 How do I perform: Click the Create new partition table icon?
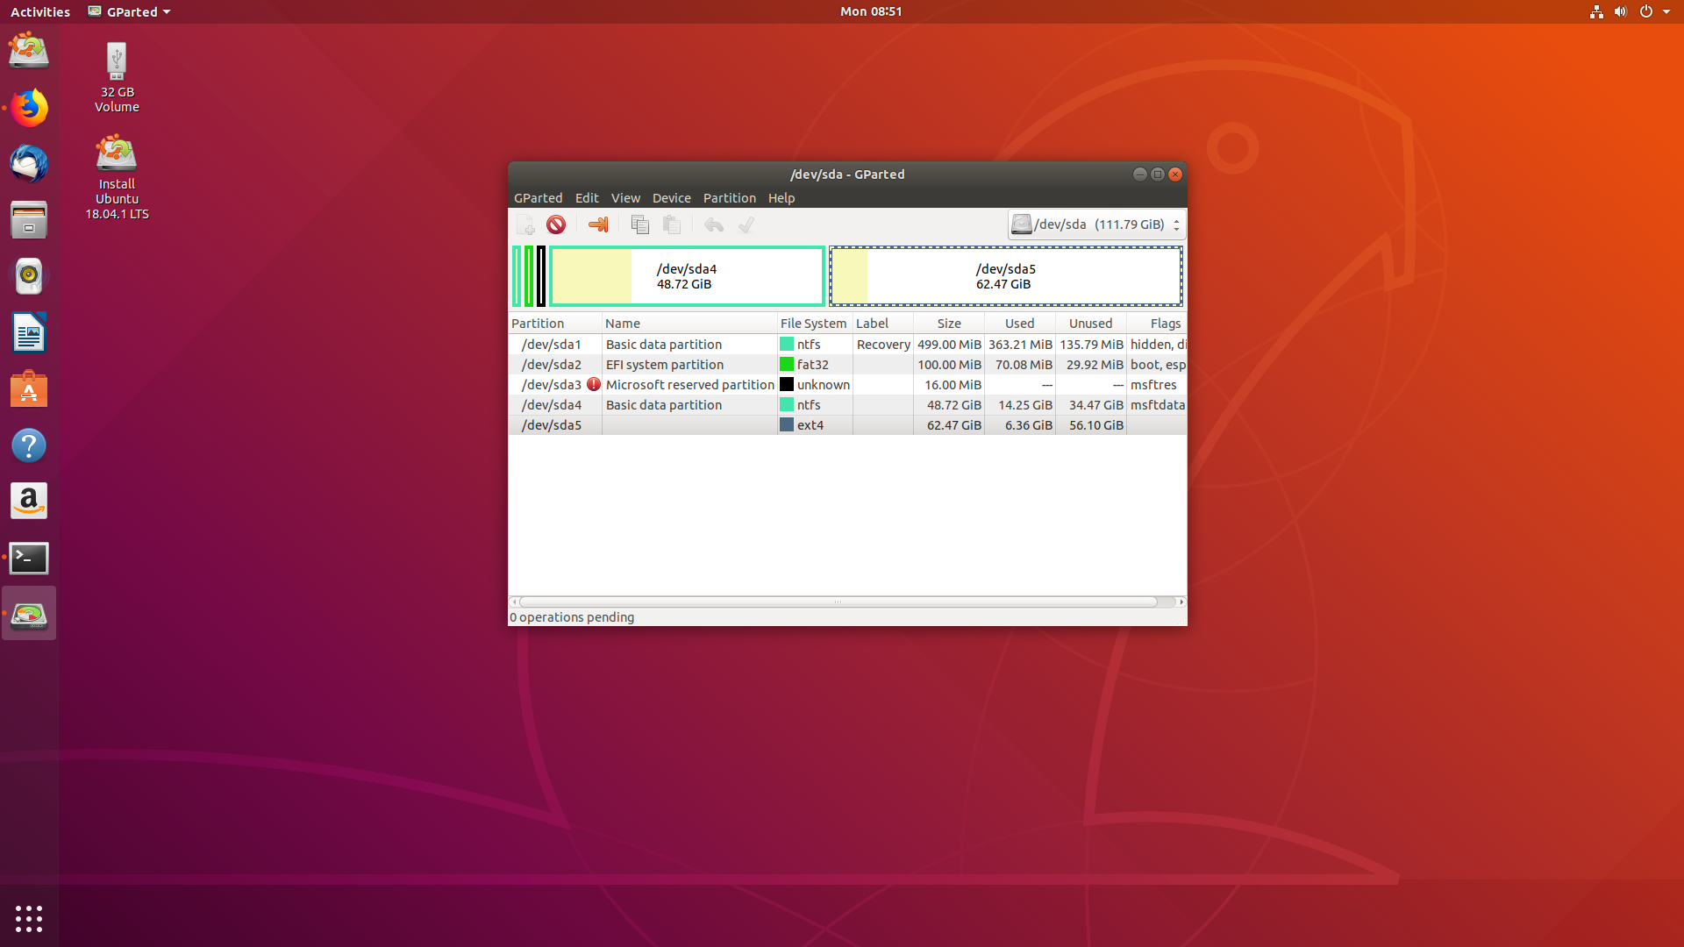click(525, 224)
